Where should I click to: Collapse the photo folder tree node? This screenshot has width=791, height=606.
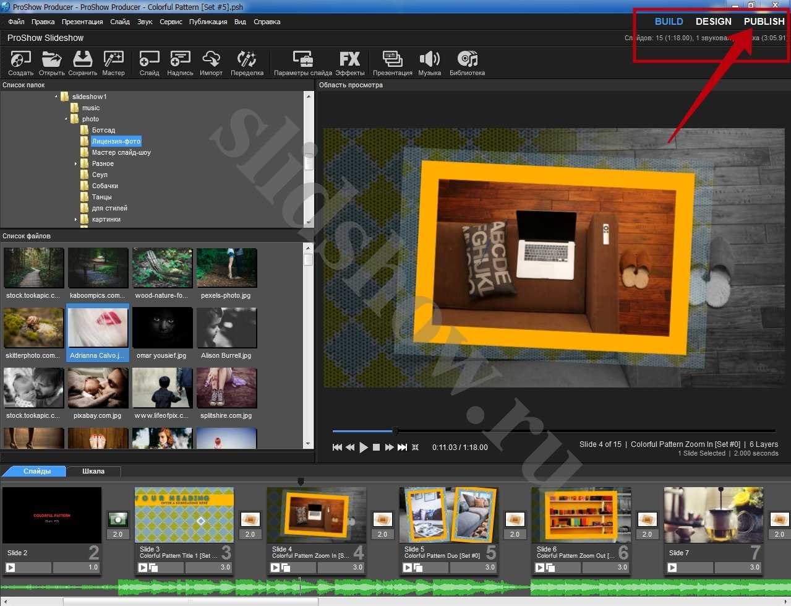pos(66,119)
